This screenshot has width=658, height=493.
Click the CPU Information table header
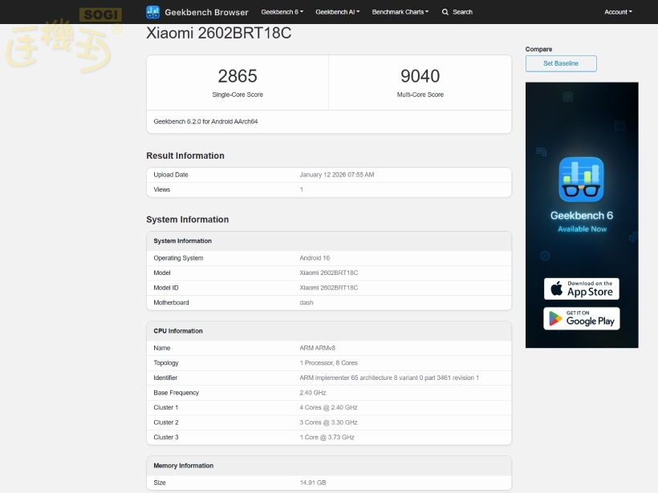tap(178, 331)
